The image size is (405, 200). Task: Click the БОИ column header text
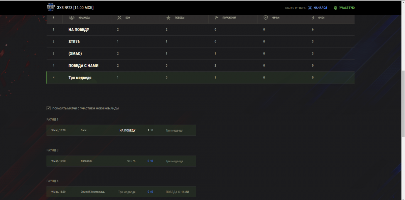tap(128, 18)
